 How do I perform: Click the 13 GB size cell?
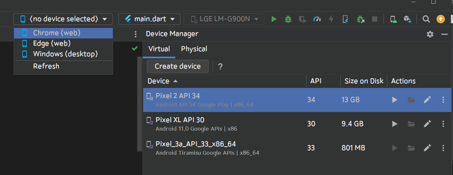point(350,100)
